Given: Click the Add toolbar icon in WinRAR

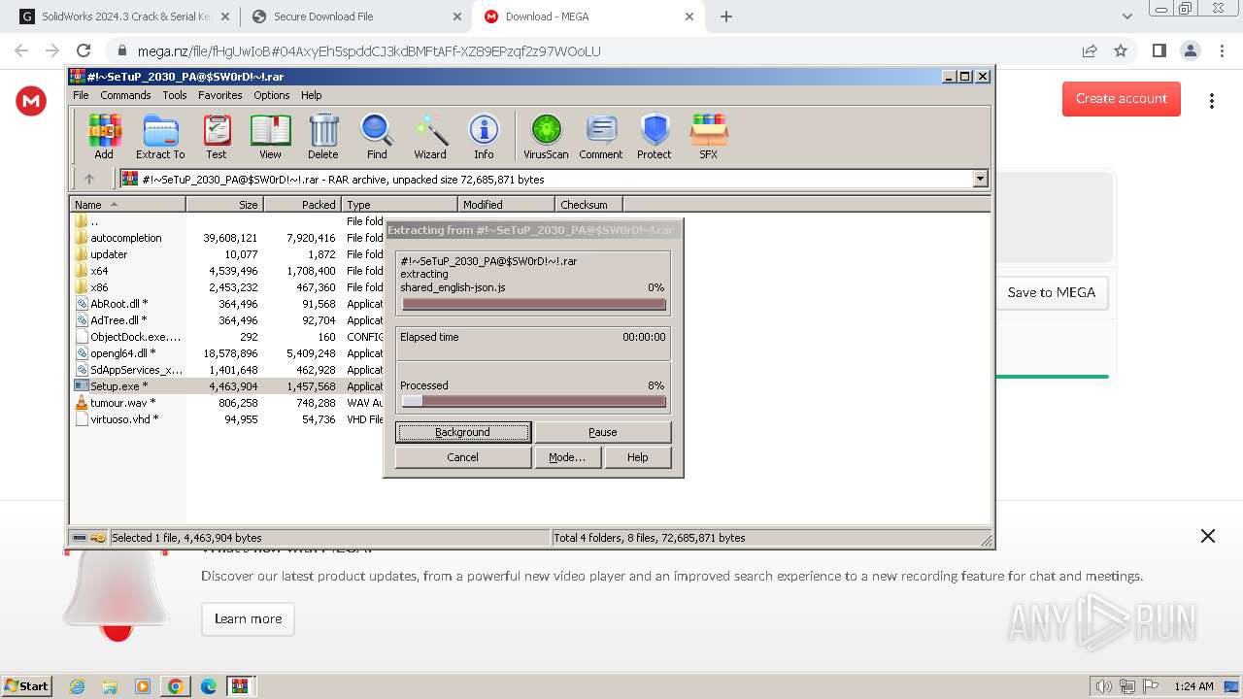Looking at the screenshot, I should coord(104,136).
